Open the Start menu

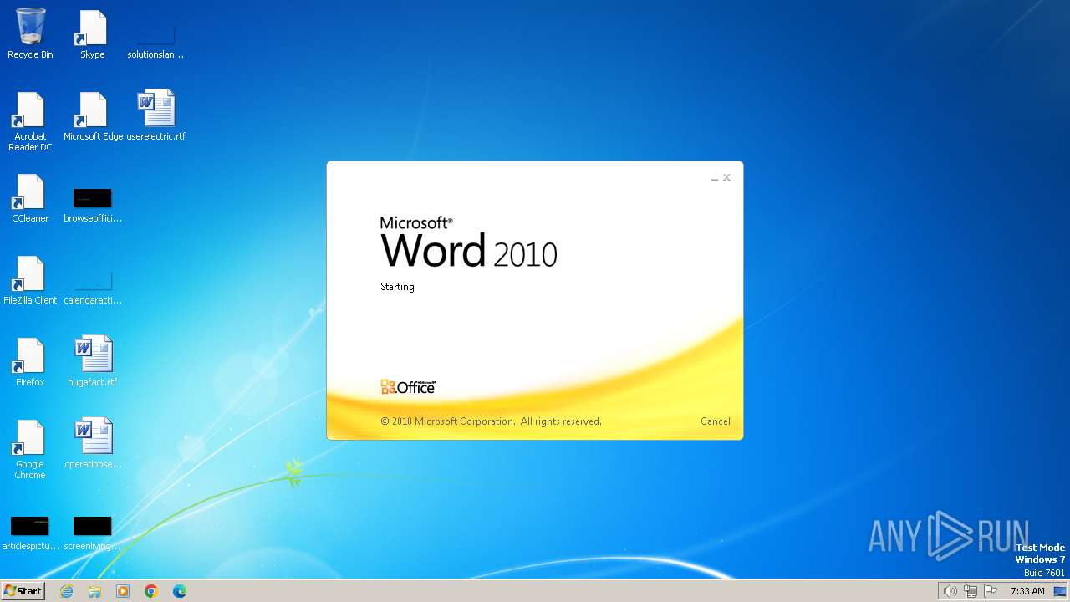[23, 591]
